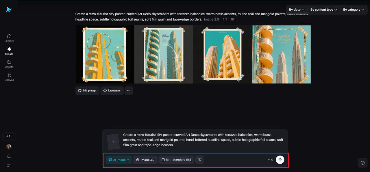Open the fourth poster with Creative headline
370x172 pixels.
(x=281, y=55)
